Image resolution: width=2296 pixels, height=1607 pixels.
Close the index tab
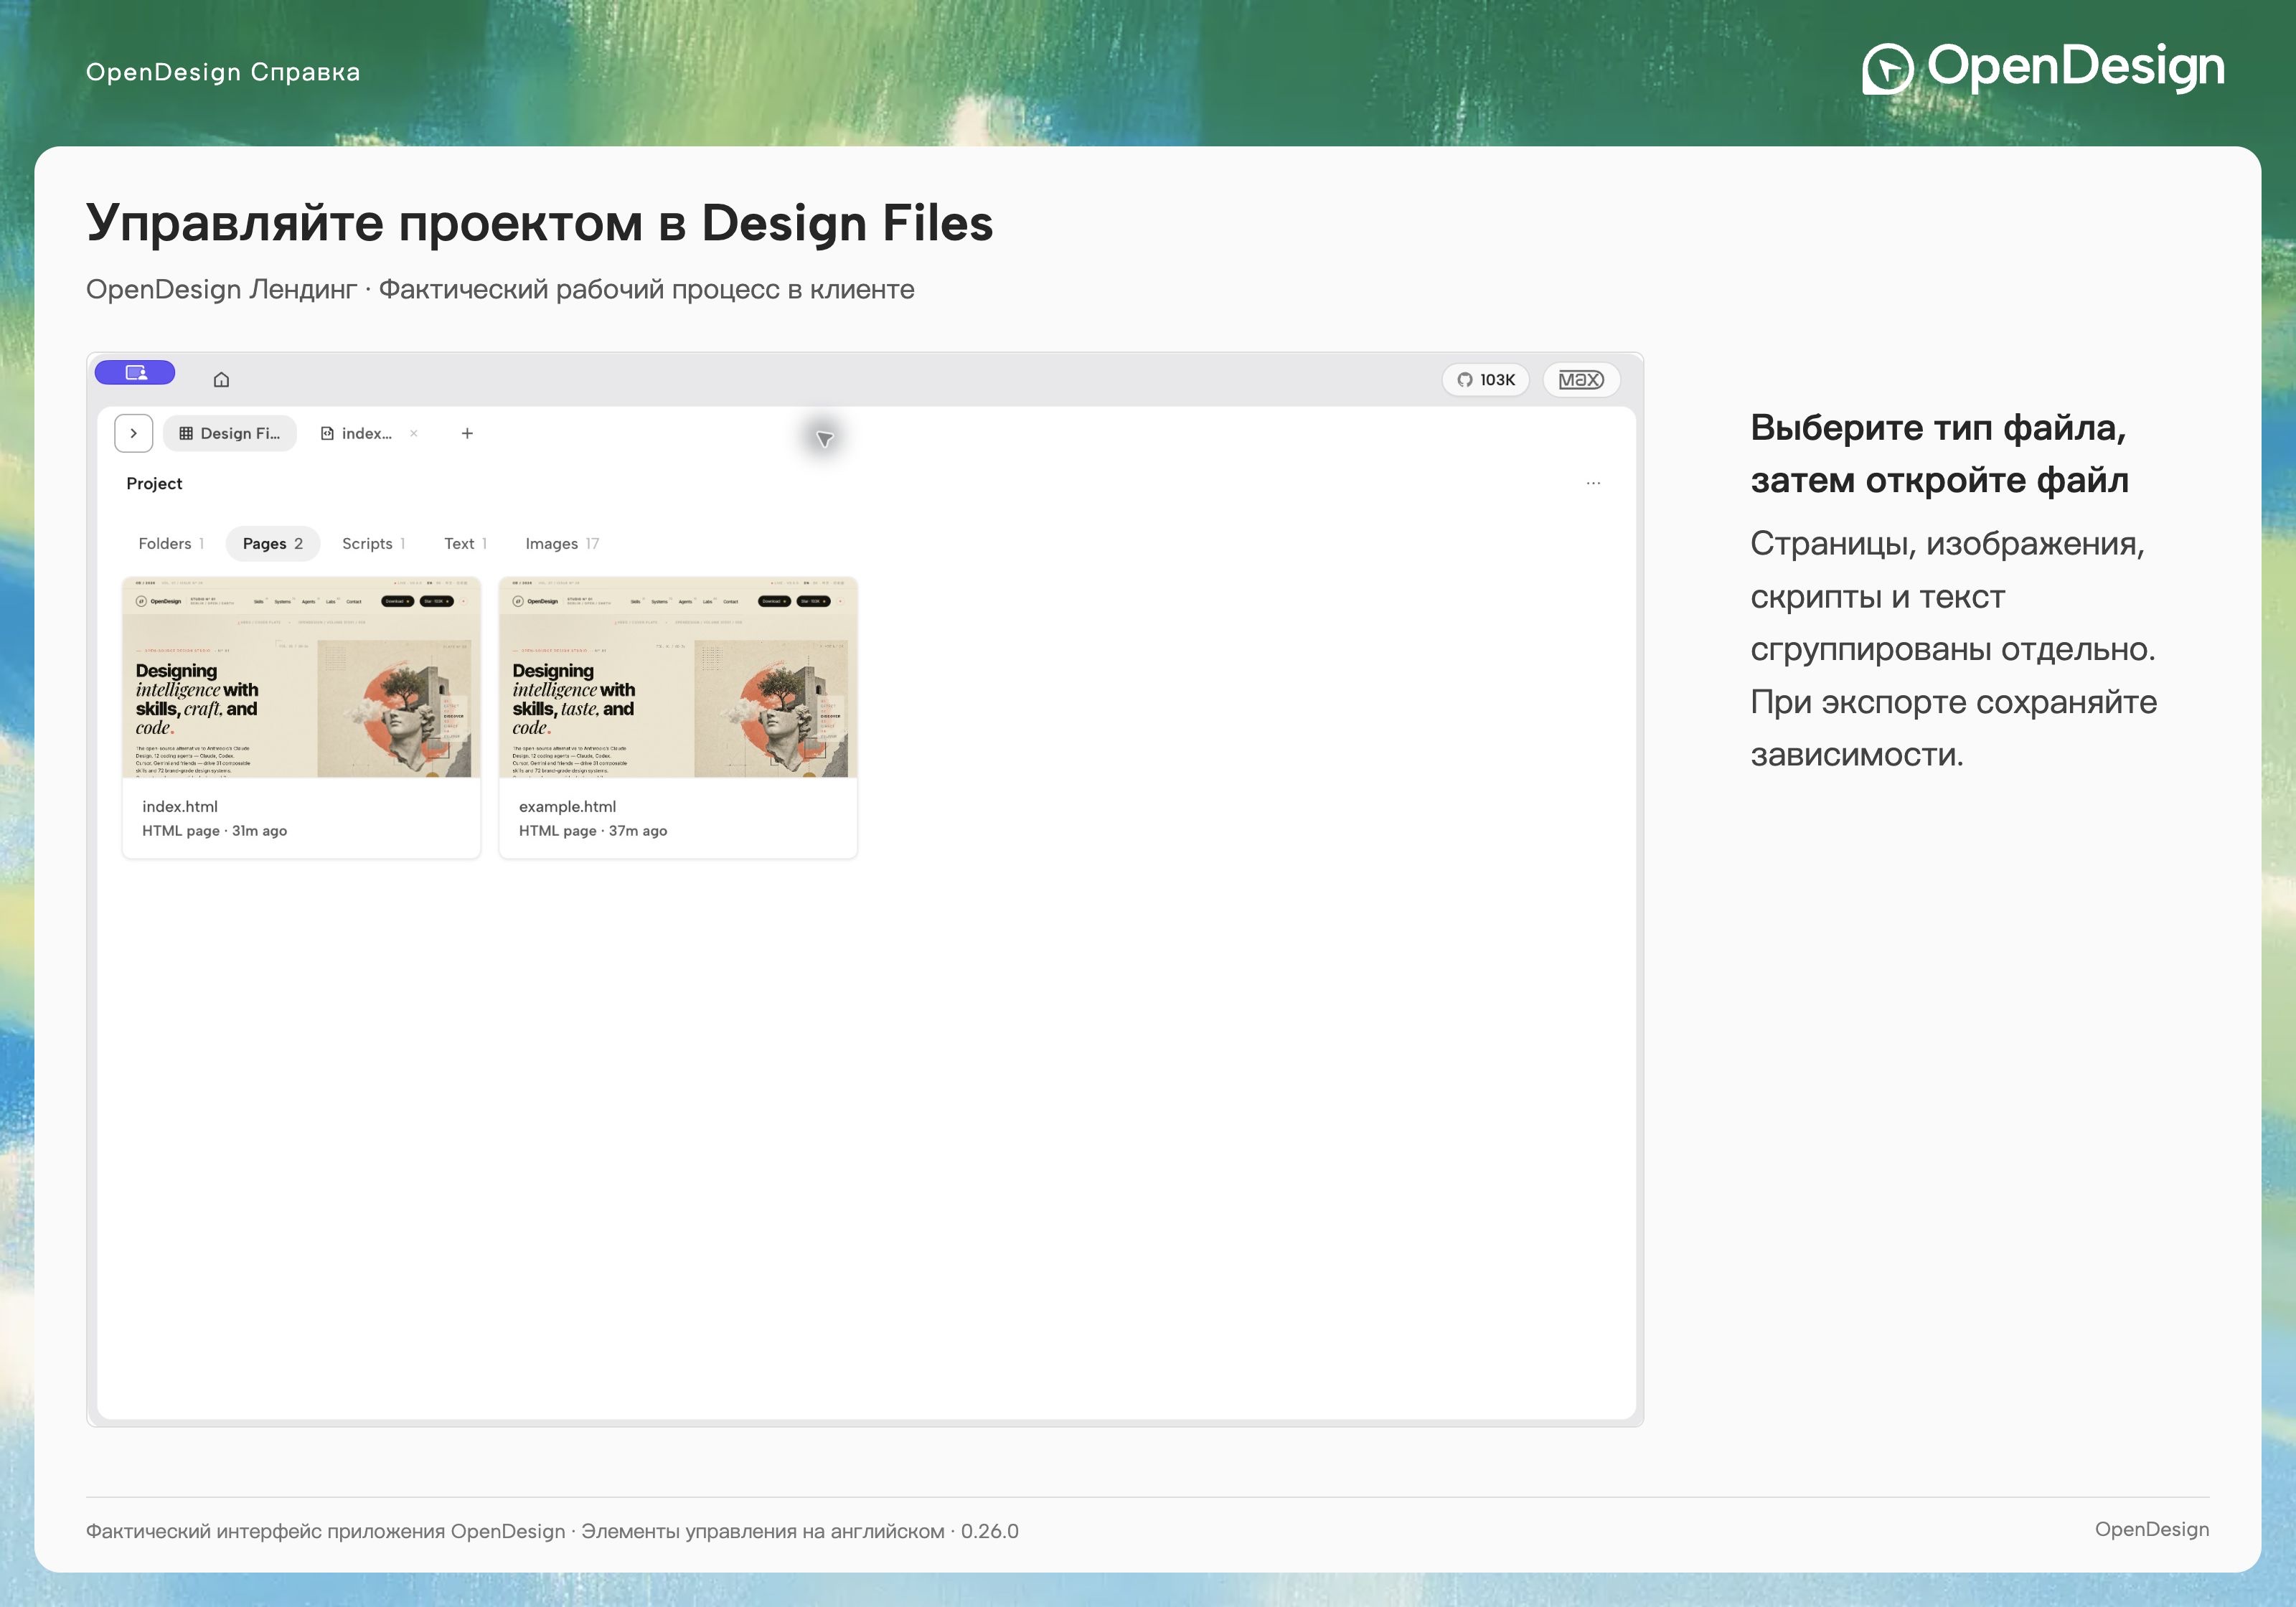[x=414, y=433]
